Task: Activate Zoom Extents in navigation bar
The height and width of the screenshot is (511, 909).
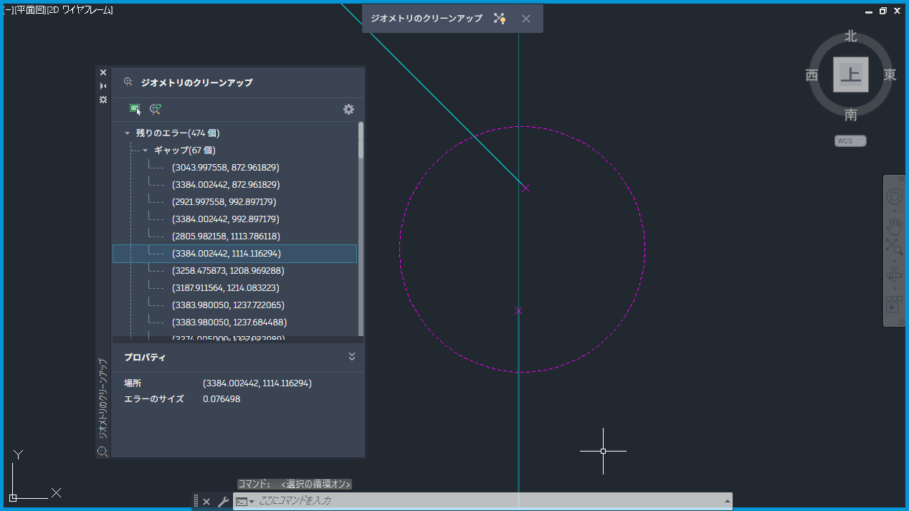Action: click(895, 247)
